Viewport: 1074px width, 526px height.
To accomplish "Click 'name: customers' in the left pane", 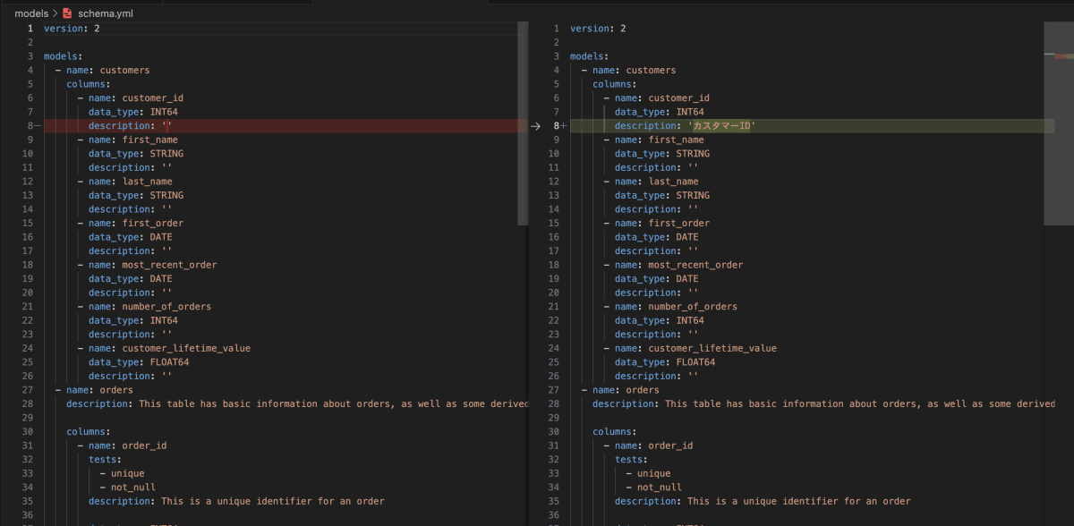I will 107,70.
